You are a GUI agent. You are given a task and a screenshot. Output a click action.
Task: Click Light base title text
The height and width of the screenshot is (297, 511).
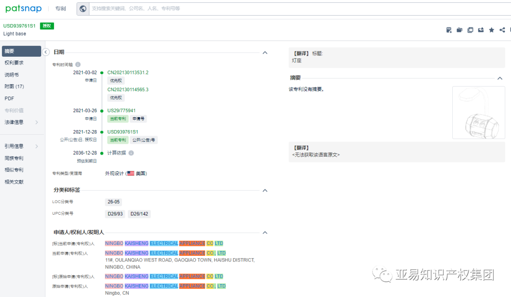15,34
